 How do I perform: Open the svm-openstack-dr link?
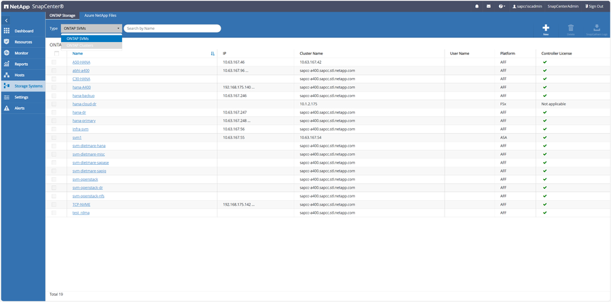(88, 187)
